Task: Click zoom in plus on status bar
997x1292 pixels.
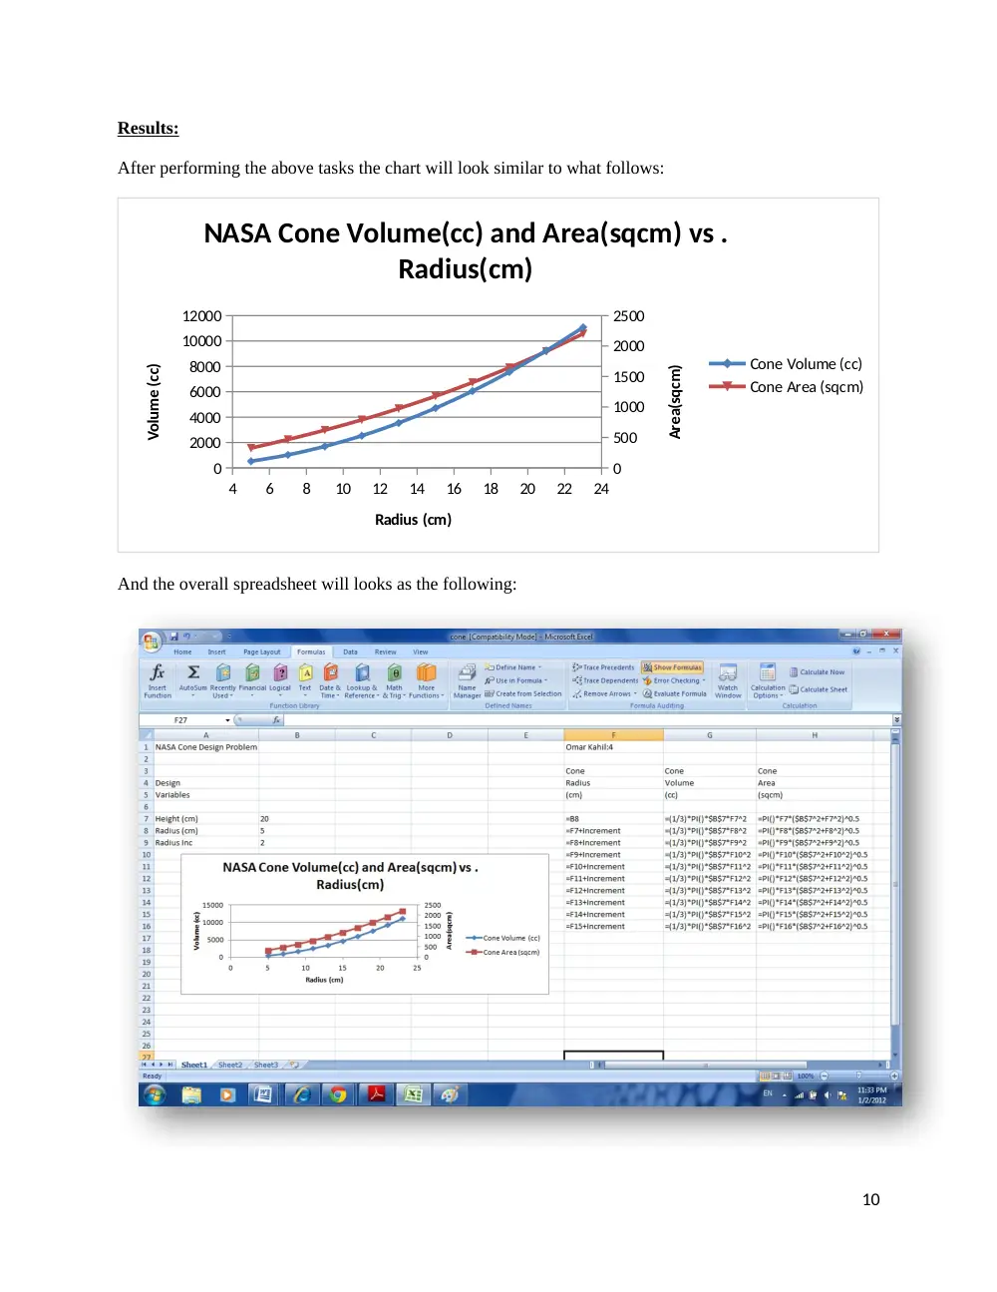Action: (x=894, y=1076)
